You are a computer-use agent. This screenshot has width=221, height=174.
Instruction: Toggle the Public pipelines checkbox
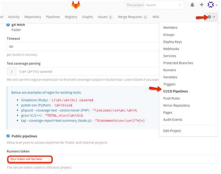coord(8,136)
